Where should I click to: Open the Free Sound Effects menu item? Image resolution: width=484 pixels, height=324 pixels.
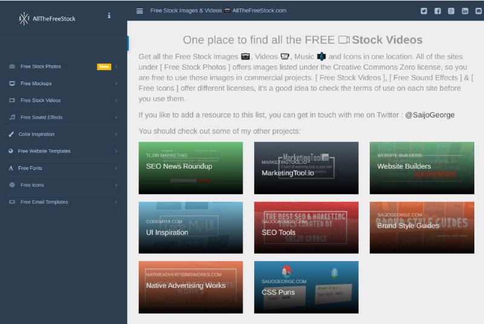64,117
